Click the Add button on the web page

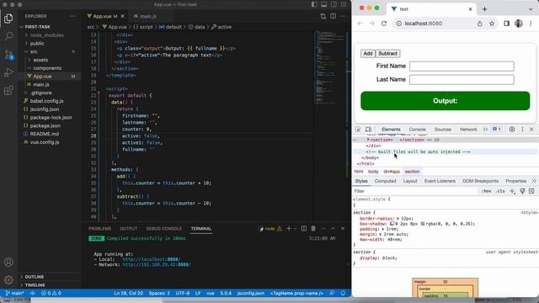tap(368, 54)
